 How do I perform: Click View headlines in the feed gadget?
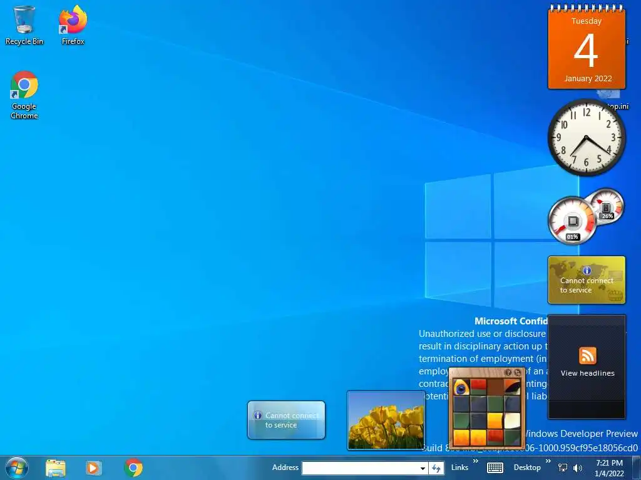click(x=587, y=373)
